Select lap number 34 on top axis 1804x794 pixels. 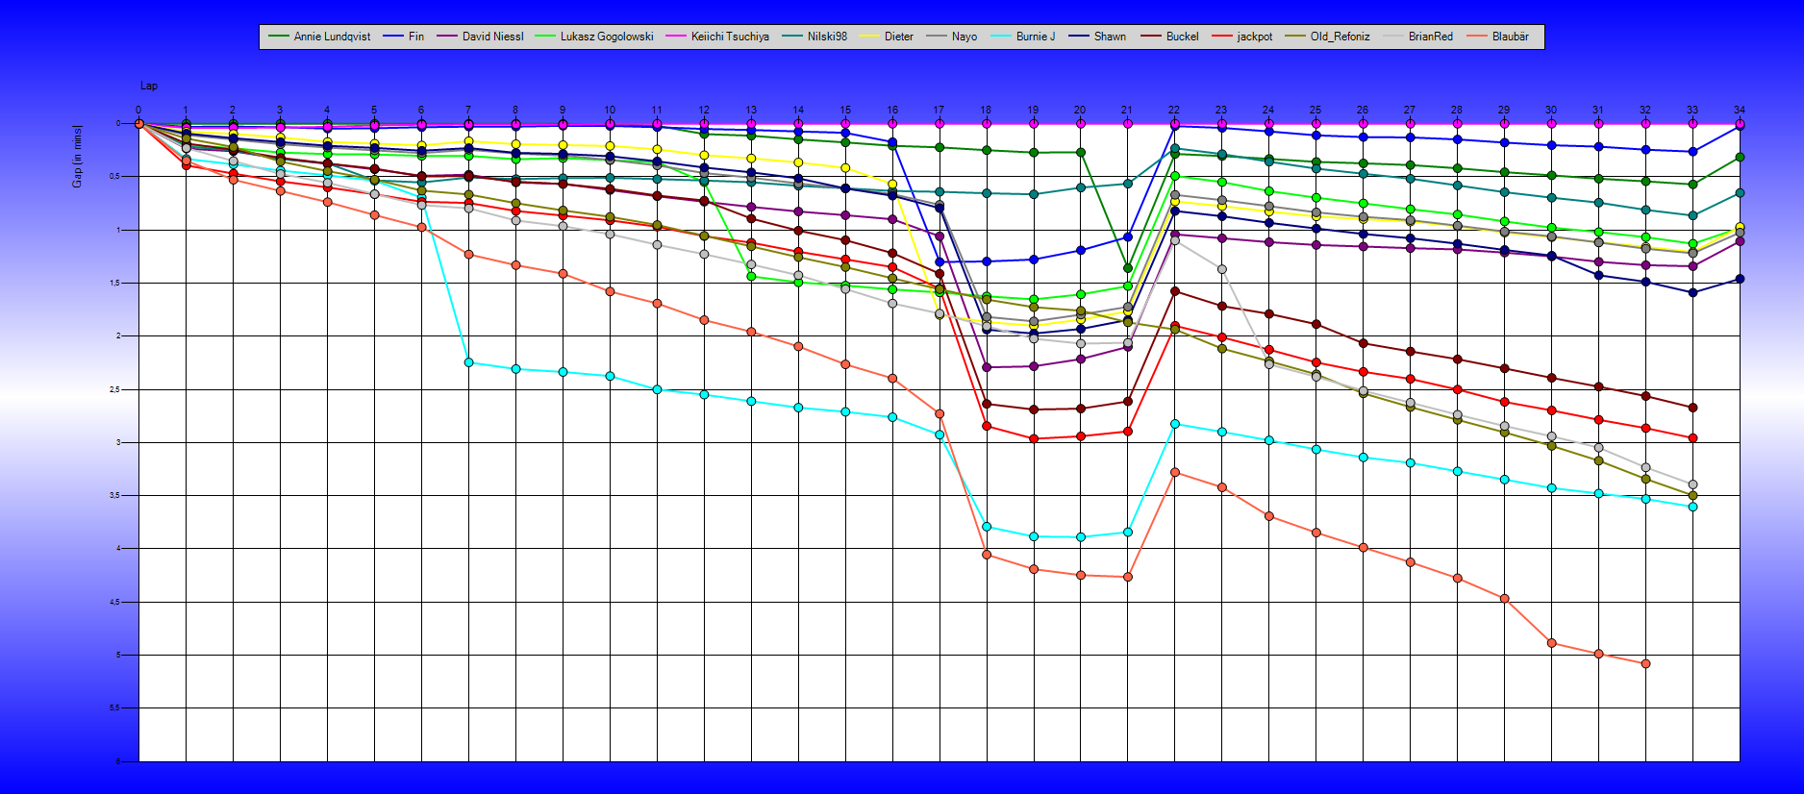click(1740, 110)
